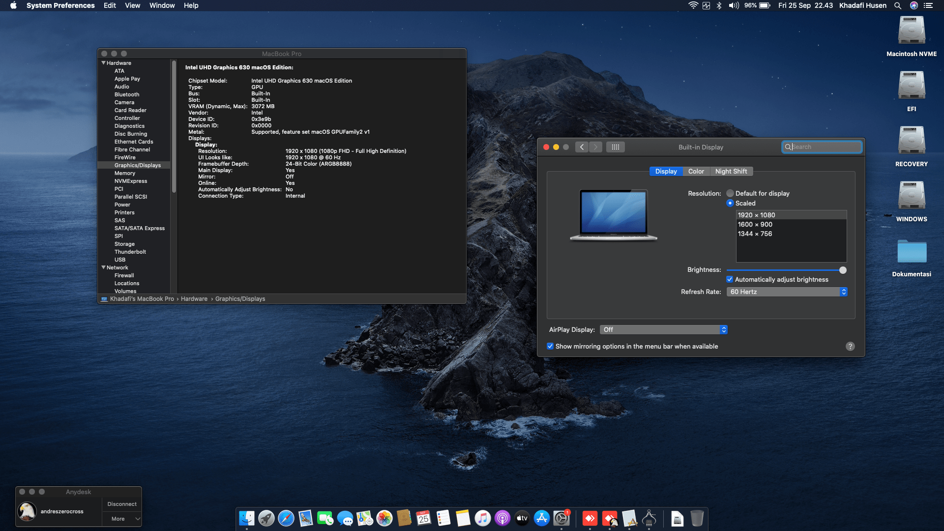Select the Default for display option
Image resolution: width=944 pixels, height=531 pixels.
click(x=730, y=194)
